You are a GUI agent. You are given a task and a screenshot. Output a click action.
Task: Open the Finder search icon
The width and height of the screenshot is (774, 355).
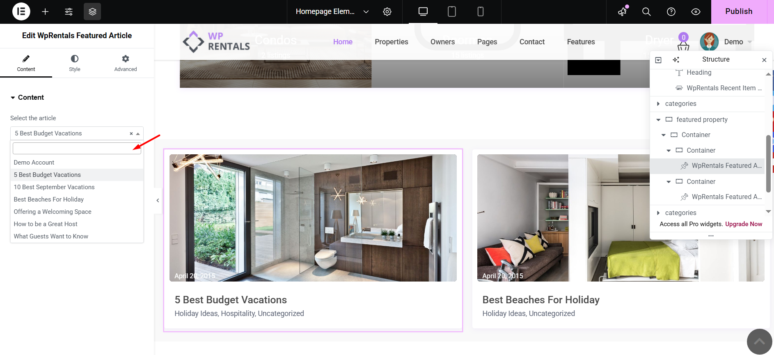coord(646,11)
